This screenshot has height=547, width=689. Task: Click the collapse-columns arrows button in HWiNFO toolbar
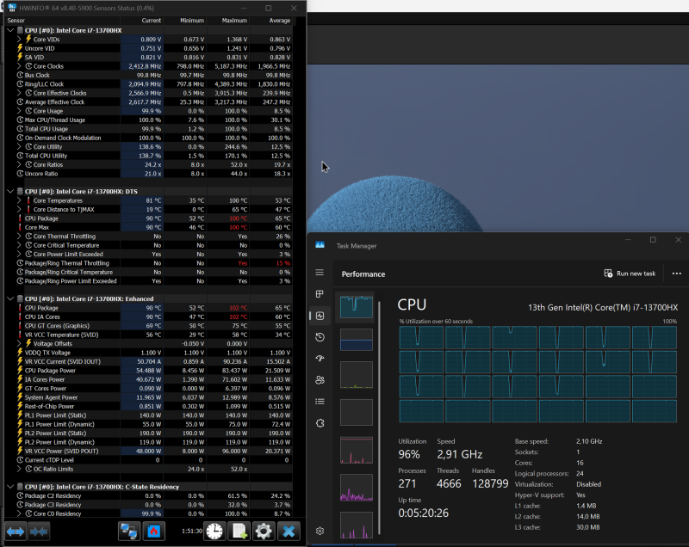pyautogui.click(x=39, y=532)
